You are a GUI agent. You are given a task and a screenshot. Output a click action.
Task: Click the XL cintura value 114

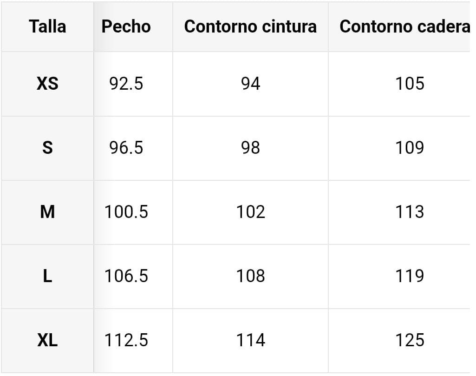pyautogui.click(x=251, y=340)
